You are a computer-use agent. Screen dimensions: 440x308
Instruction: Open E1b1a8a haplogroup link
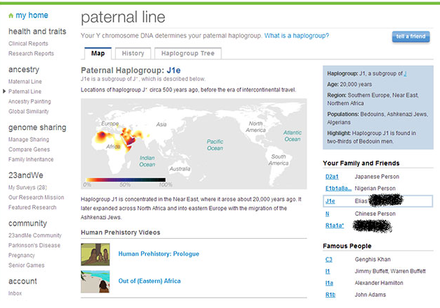(x=339, y=189)
